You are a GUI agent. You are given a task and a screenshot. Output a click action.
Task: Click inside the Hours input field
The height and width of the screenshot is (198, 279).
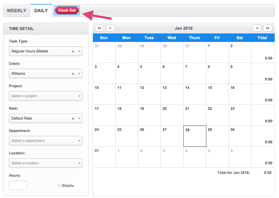[18, 185]
